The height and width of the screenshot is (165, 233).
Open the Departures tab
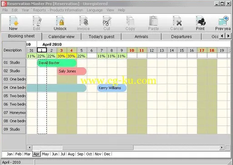[x=182, y=36]
